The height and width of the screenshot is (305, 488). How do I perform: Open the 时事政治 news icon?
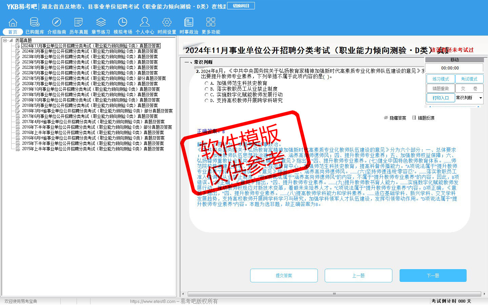click(x=189, y=22)
